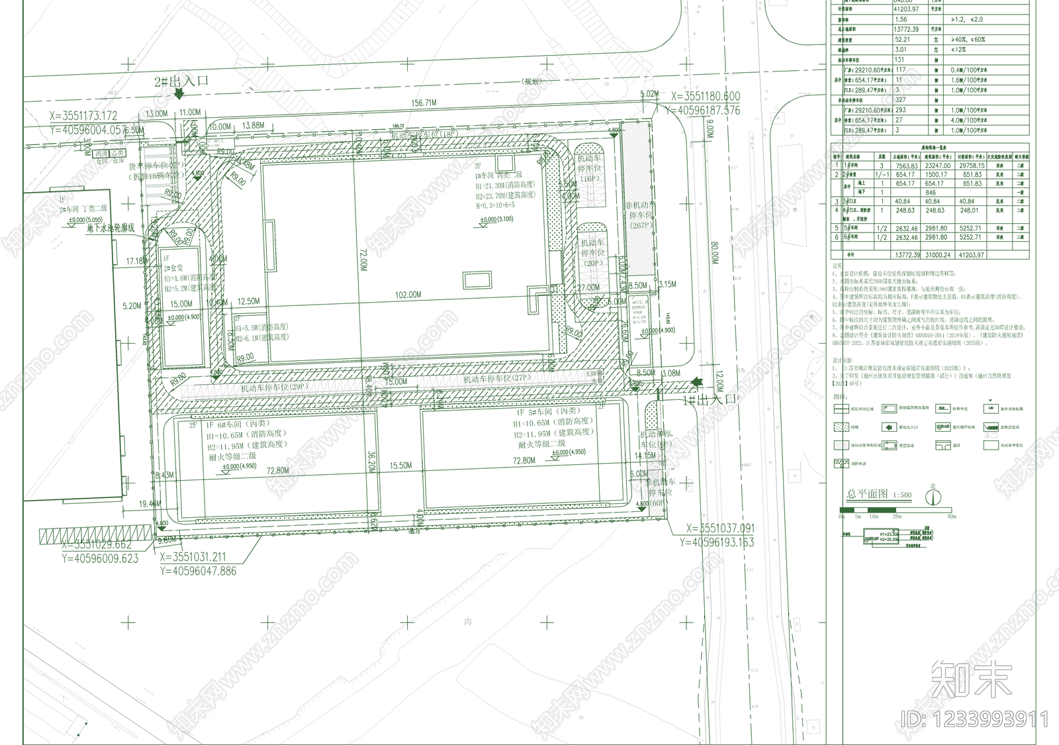Select the 基地出入口 arrow legend symbol
Image resolution: width=1059 pixels, height=745 pixels.
890,427
